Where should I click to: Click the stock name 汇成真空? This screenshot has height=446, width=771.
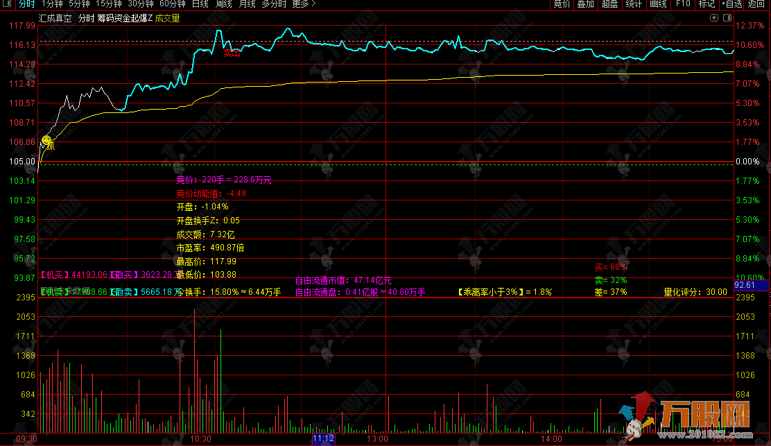pyautogui.click(x=55, y=18)
